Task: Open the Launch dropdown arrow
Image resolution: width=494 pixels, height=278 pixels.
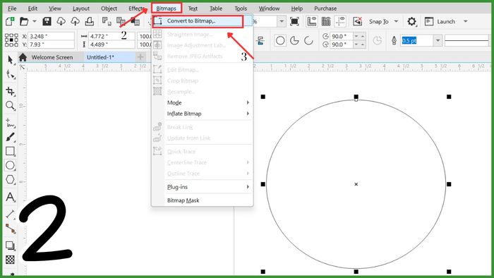Action: (x=465, y=21)
